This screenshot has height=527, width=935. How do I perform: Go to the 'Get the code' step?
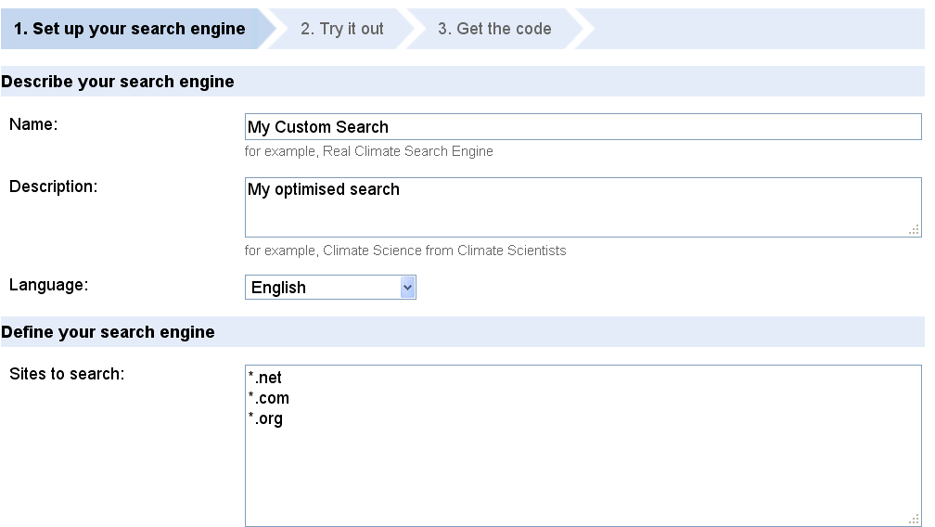click(494, 29)
